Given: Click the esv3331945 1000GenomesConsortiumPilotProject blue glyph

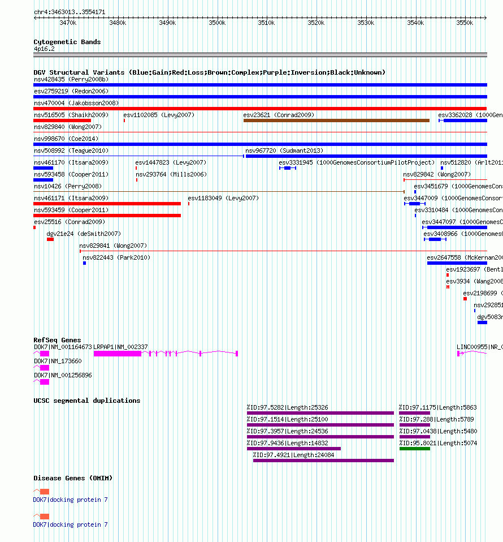Looking at the screenshot, I should (x=288, y=168).
